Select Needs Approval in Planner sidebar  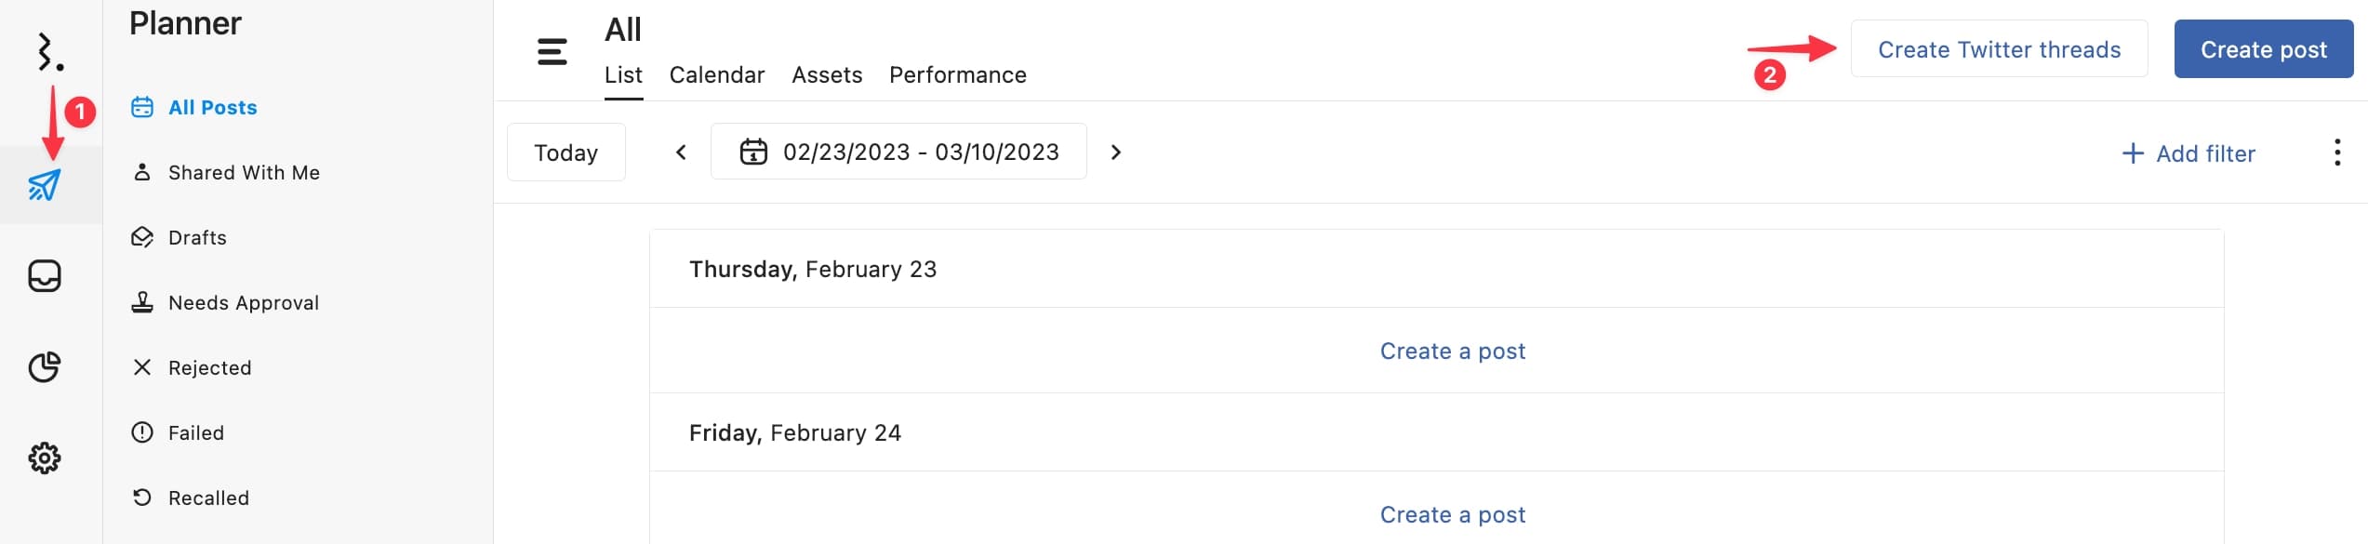pyautogui.click(x=243, y=303)
